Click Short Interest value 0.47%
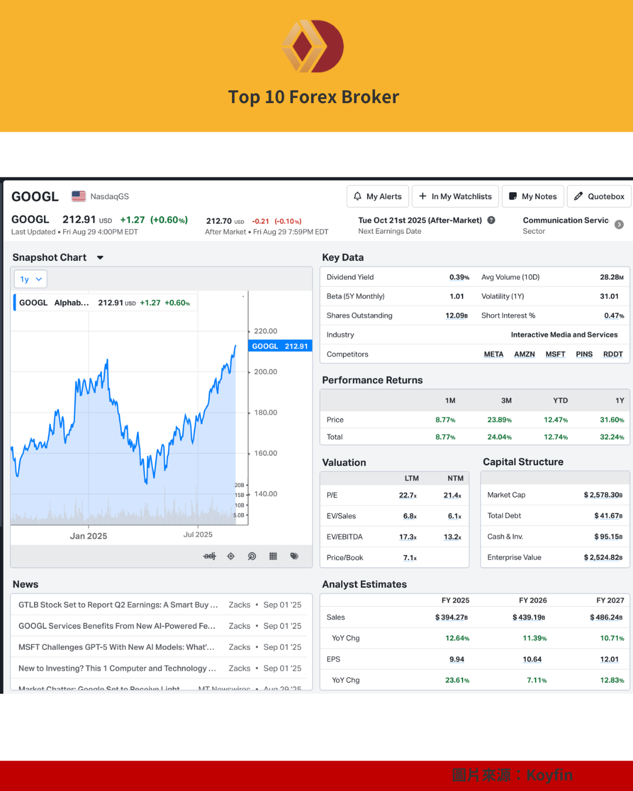This screenshot has height=791, width=633. coord(614,315)
